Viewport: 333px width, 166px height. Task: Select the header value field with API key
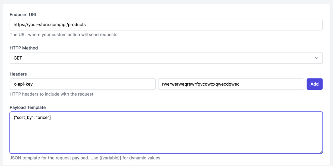pos(231,84)
